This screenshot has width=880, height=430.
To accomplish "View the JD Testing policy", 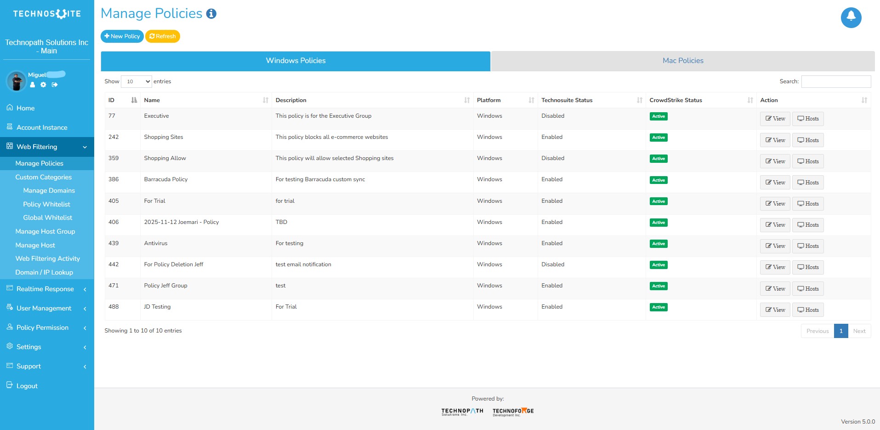I will 775,310.
